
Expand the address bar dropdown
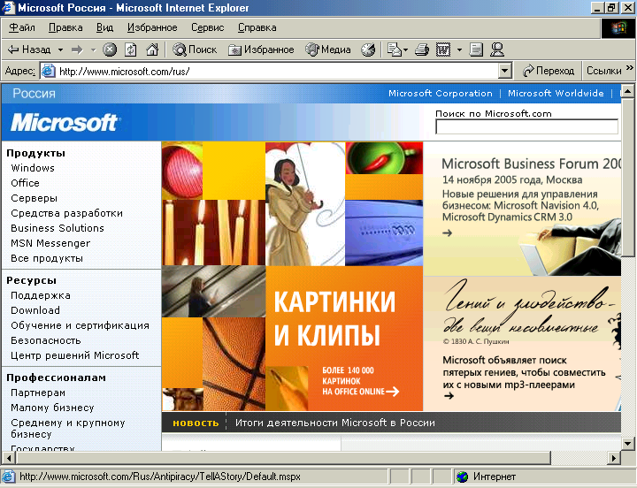tap(504, 72)
